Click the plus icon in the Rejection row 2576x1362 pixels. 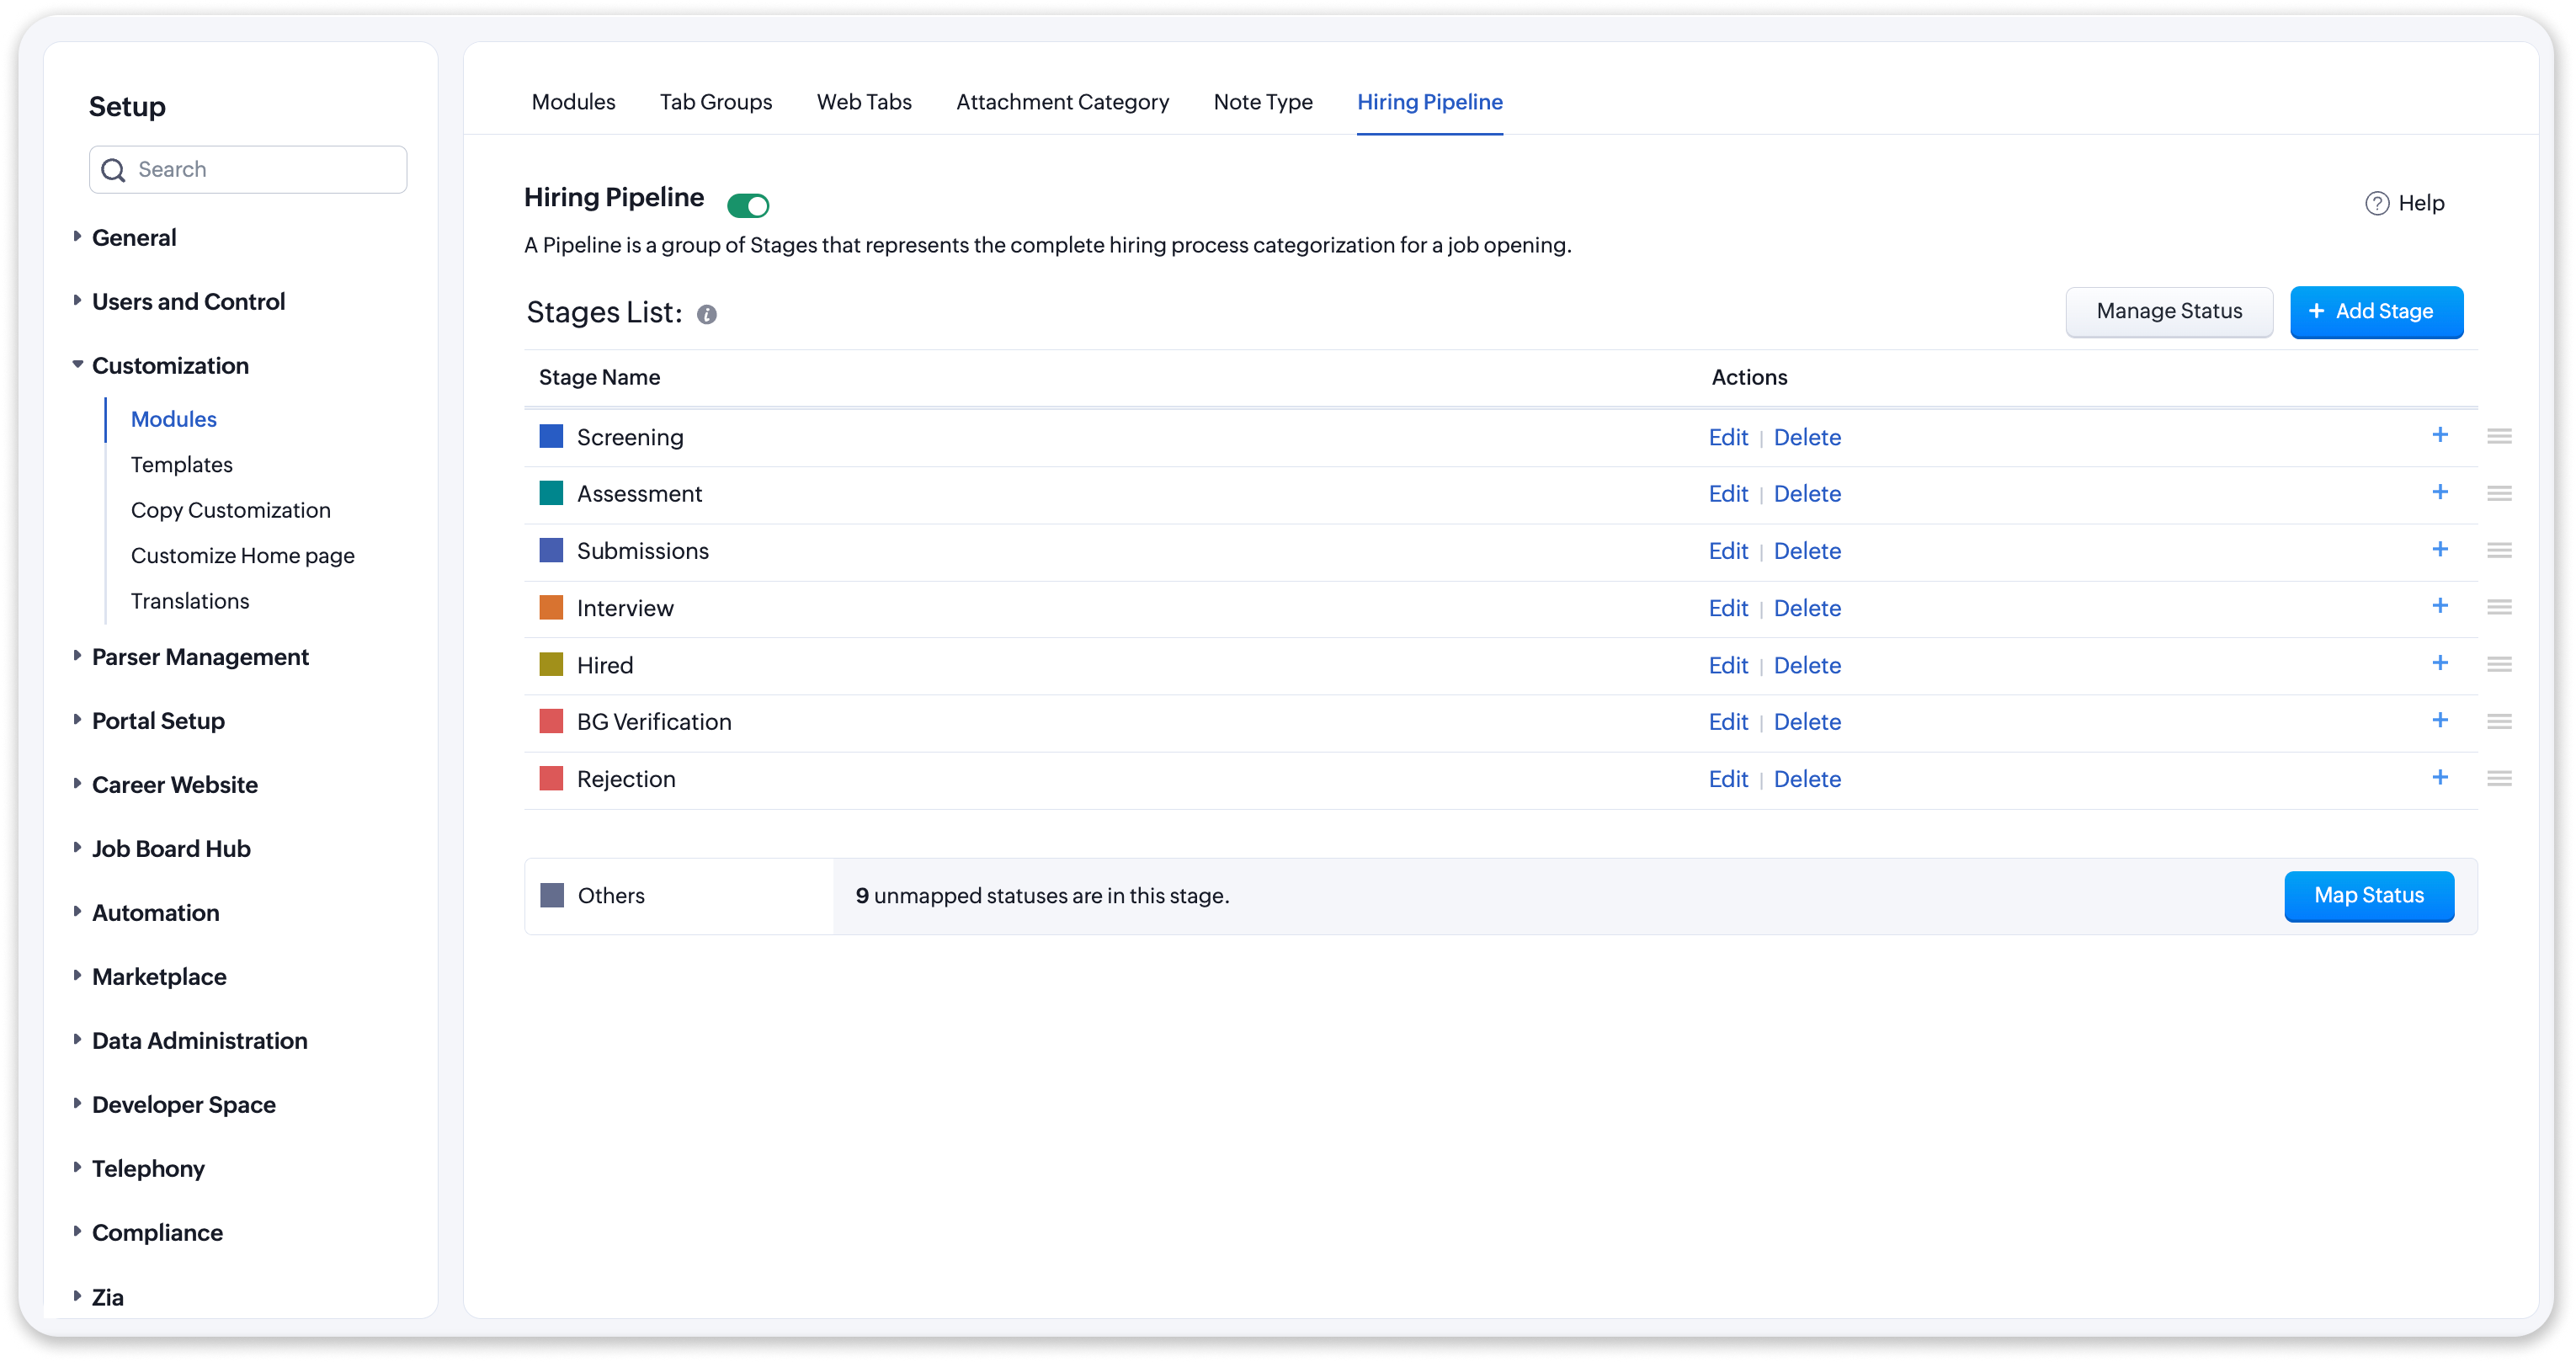click(2440, 777)
